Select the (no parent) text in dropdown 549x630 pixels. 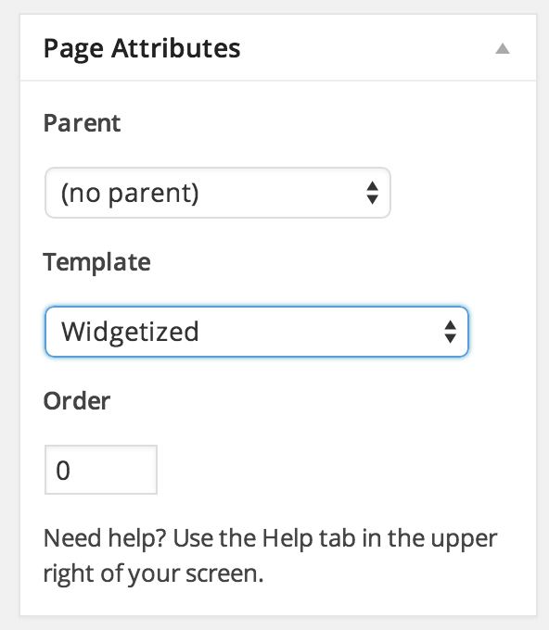click(130, 194)
